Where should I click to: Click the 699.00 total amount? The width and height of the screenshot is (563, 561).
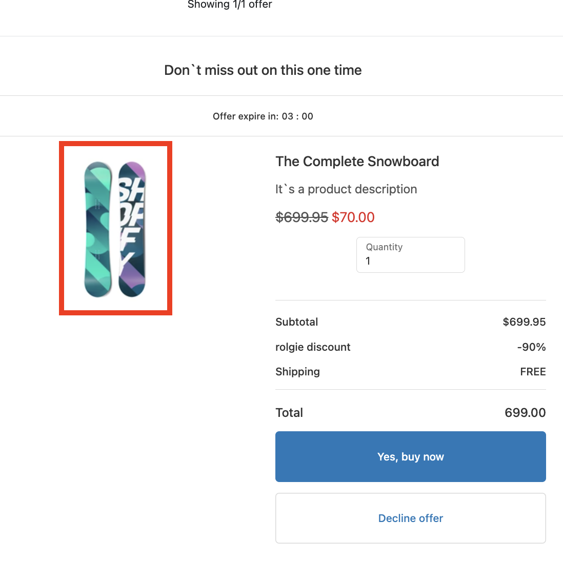(525, 413)
